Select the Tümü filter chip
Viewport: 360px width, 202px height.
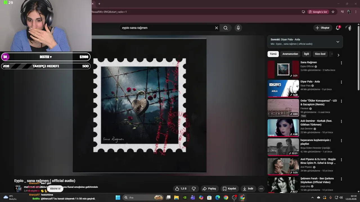tap(273, 54)
